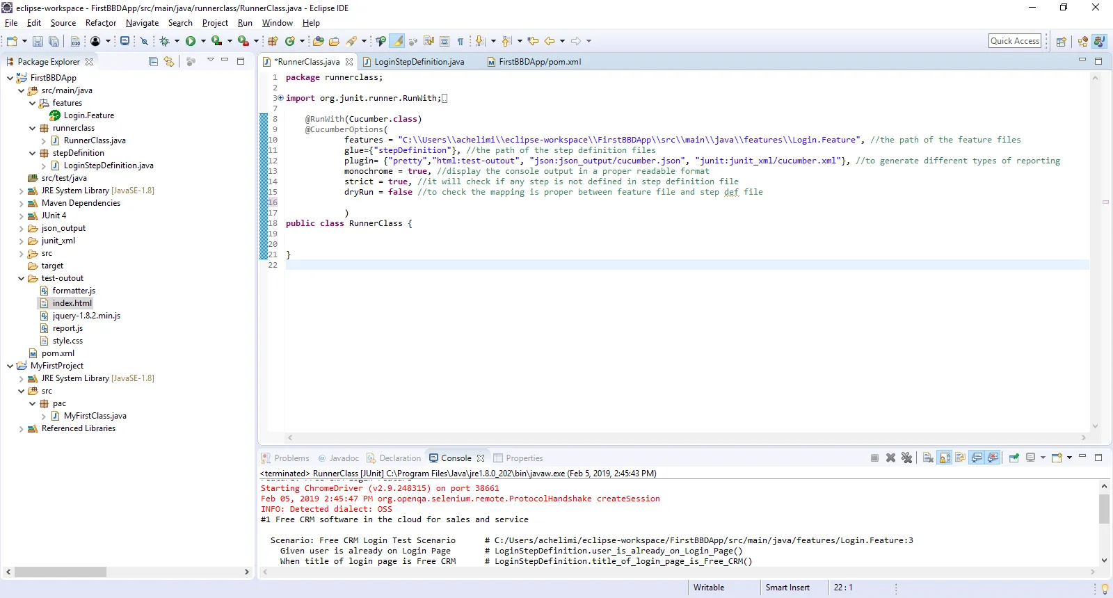Click the Save disk icon
This screenshot has height=598, width=1113.
[x=38, y=42]
